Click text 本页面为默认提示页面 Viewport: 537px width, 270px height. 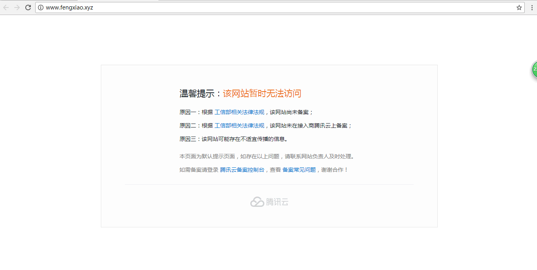[207, 156]
